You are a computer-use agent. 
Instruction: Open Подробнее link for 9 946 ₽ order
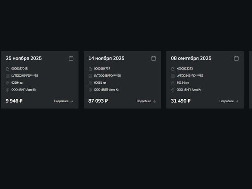[x=63, y=101]
